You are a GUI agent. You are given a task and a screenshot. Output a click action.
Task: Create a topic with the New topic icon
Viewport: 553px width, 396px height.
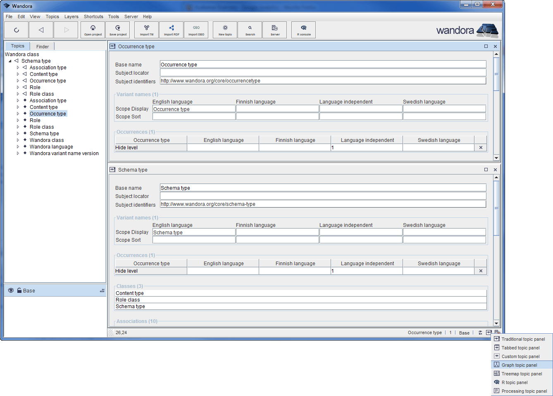(x=224, y=30)
